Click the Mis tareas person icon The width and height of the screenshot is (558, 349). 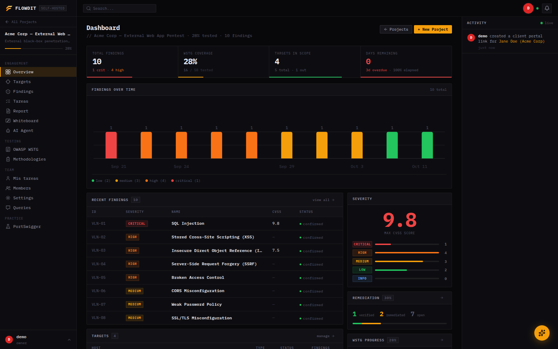[8, 178]
